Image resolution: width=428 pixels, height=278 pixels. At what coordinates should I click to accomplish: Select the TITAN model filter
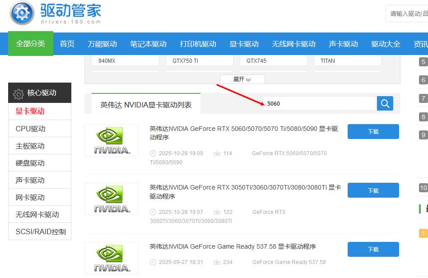(x=348, y=60)
